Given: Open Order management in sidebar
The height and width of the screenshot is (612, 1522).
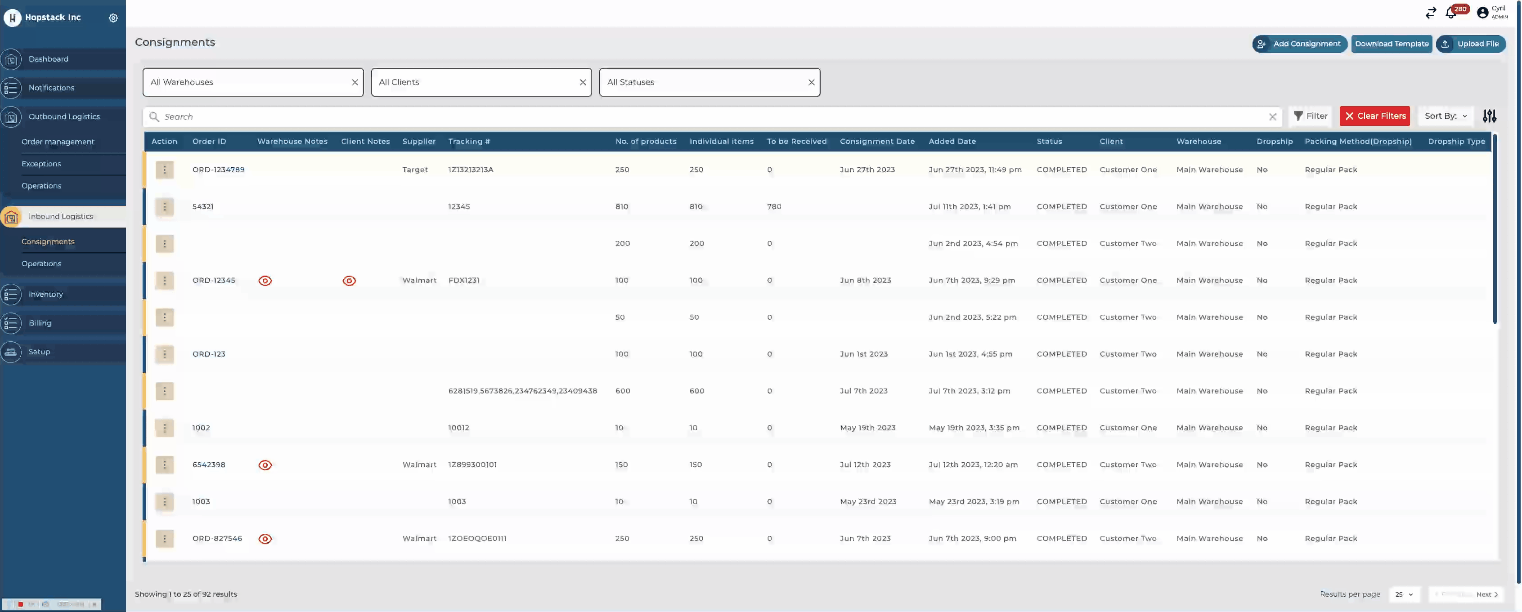Looking at the screenshot, I should coord(58,142).
